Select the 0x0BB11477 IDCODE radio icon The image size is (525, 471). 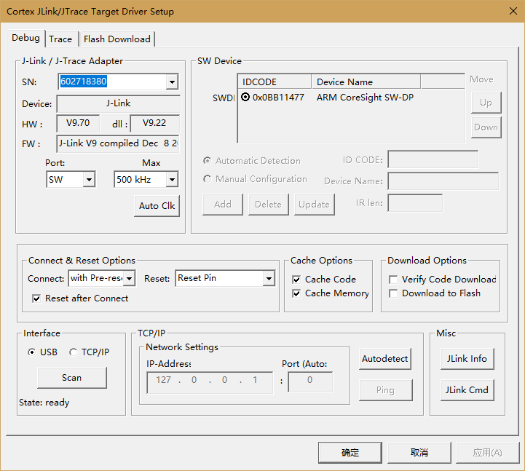pyautogui.click(x=245, y=97)
